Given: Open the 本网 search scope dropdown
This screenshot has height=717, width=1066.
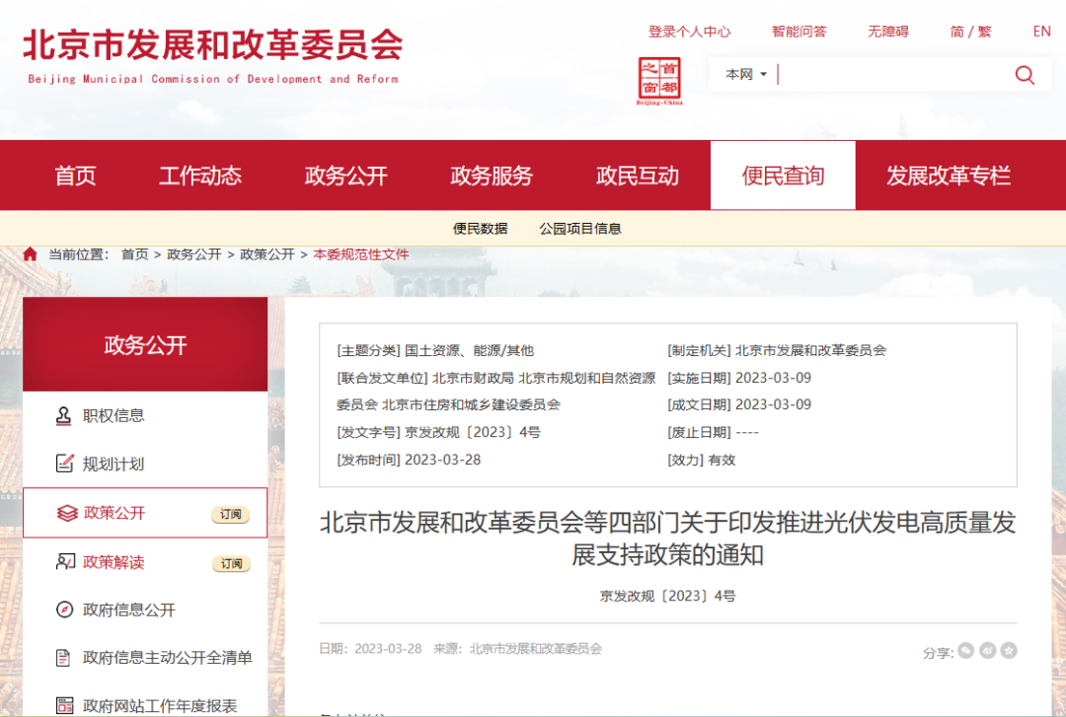Looking at the screenshot, I should pos(746,75).
